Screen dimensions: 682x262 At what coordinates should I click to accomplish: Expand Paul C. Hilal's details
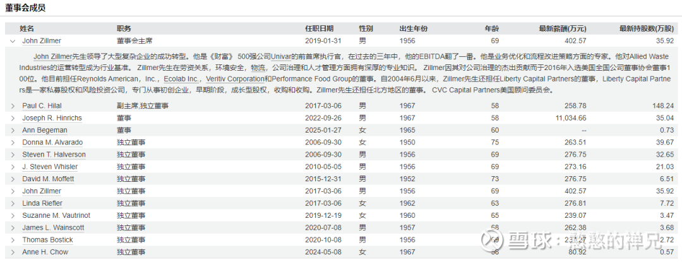click(12, 106)
